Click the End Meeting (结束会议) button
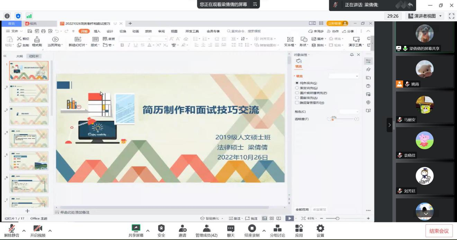 coord(439,231)
